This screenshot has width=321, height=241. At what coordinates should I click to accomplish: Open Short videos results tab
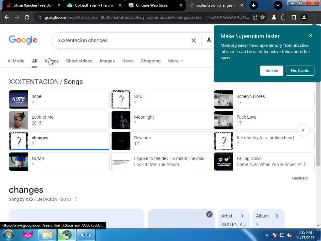pyautogui.click(x=79, y=61)
